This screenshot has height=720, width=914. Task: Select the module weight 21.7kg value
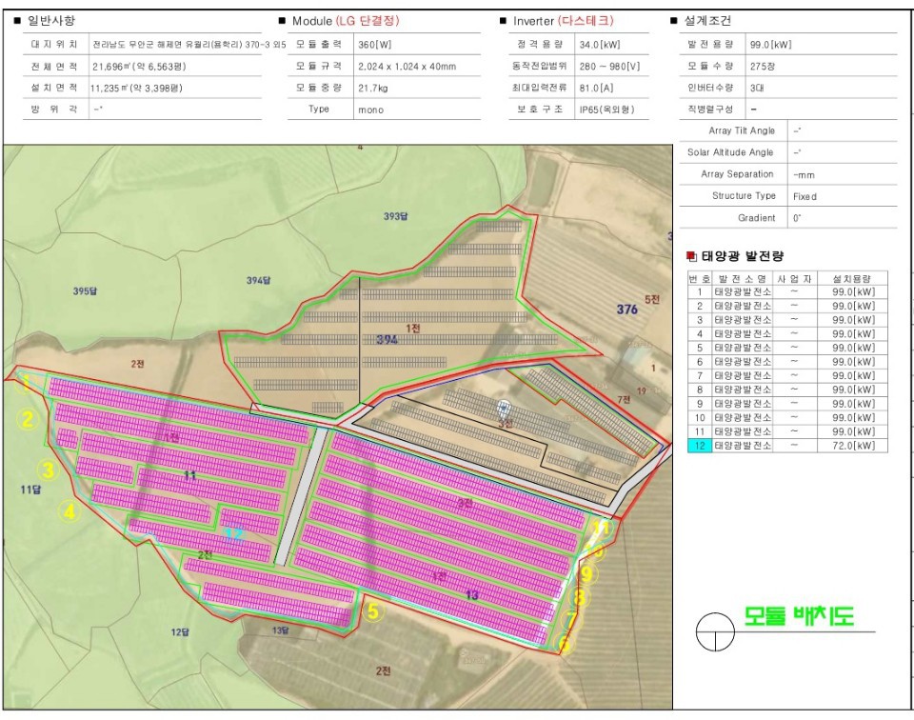[372, 88]
